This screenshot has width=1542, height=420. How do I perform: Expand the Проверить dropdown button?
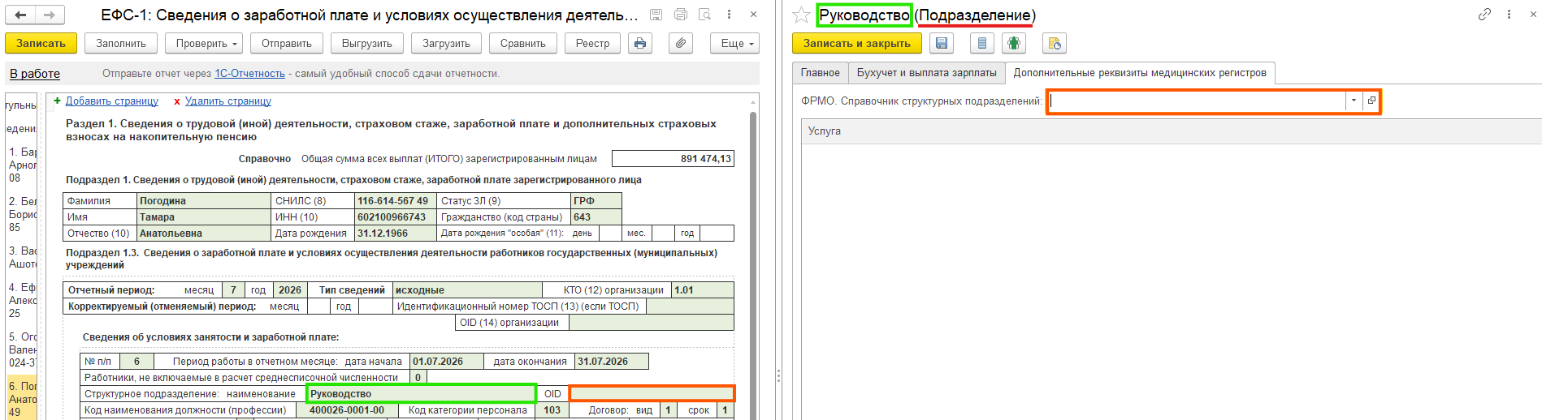(204, 43)
